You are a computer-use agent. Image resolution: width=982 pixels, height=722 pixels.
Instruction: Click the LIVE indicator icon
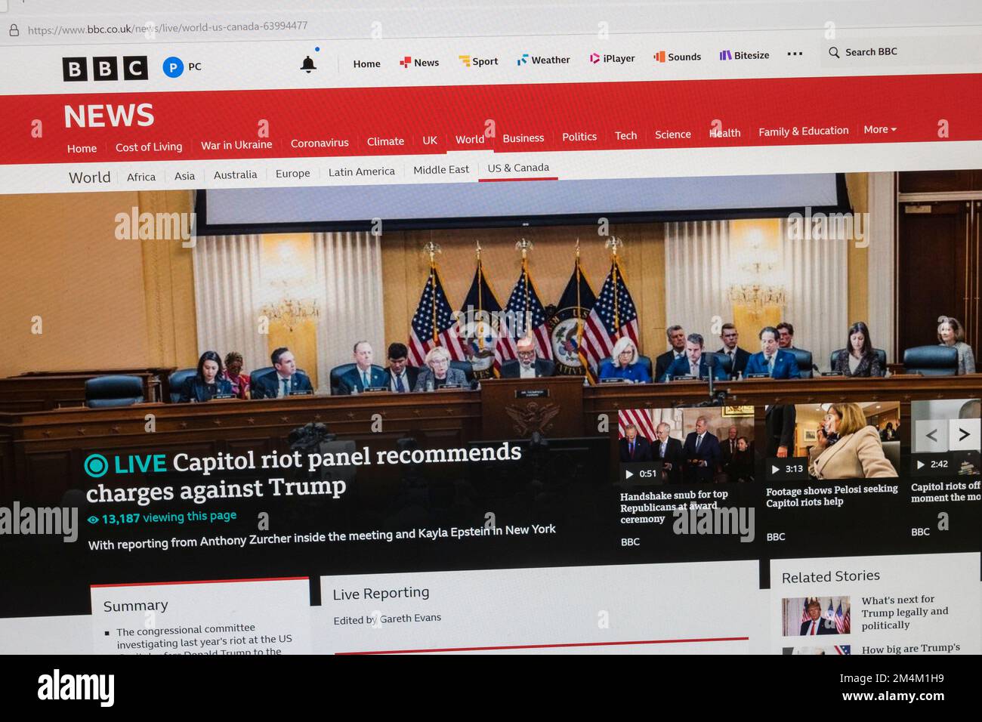96,465
